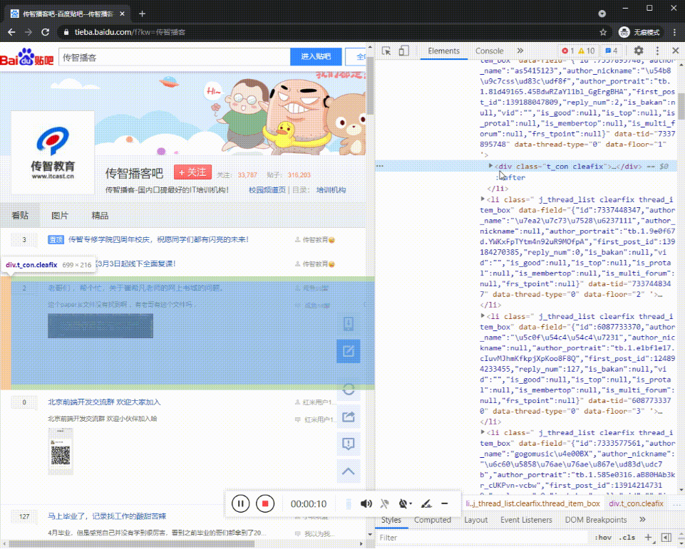Click the incognito mode indicator
685x549 pixels.
pos(640,32)
